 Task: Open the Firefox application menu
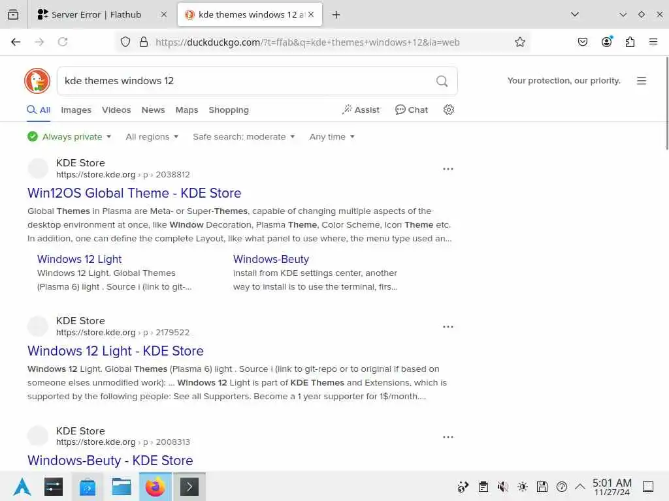[653, 42]
